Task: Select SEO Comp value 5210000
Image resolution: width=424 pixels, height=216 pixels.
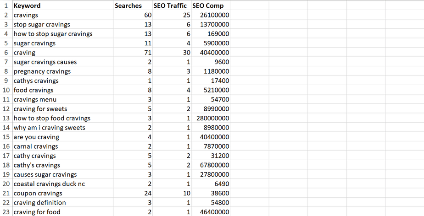Action: 211,90
